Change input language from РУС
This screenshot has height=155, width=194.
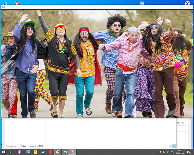172,152
